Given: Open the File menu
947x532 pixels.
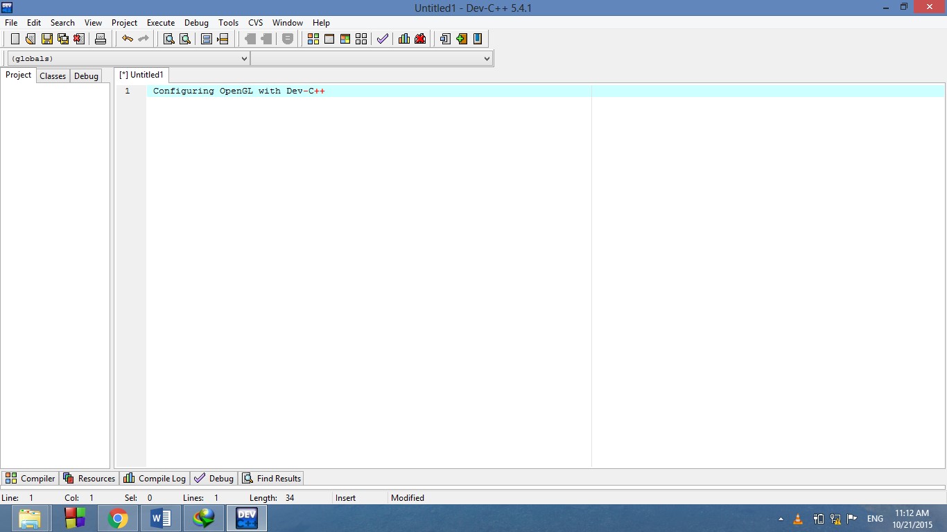Looking at the screenshot, I should (x=11, y=23).
